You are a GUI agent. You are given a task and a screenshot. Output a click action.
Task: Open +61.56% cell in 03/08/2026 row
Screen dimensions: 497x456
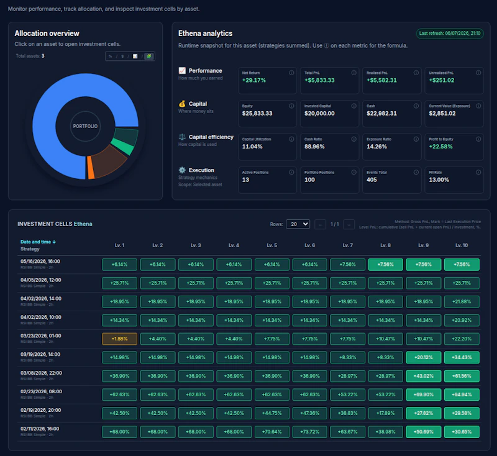pos(462,376)
